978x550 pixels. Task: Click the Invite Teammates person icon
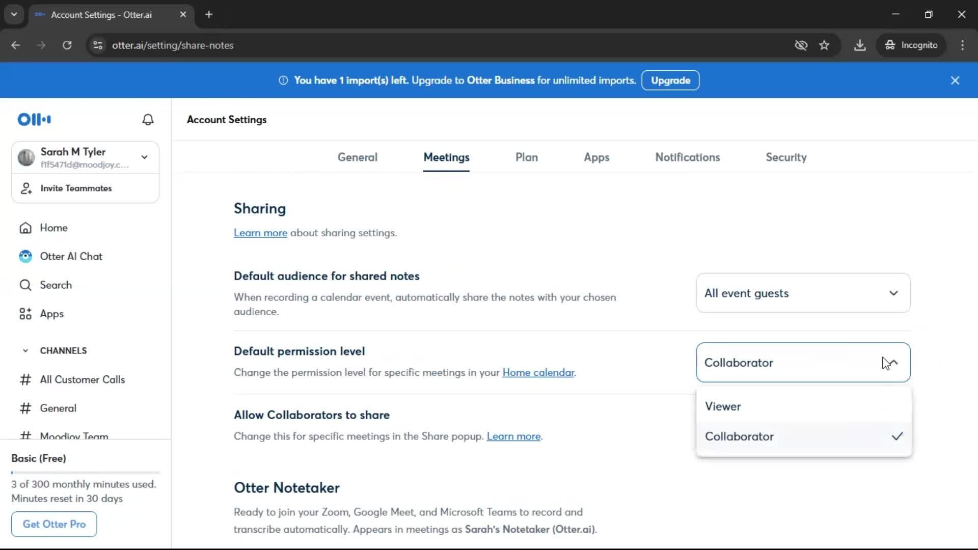click(x=26, y=188)
